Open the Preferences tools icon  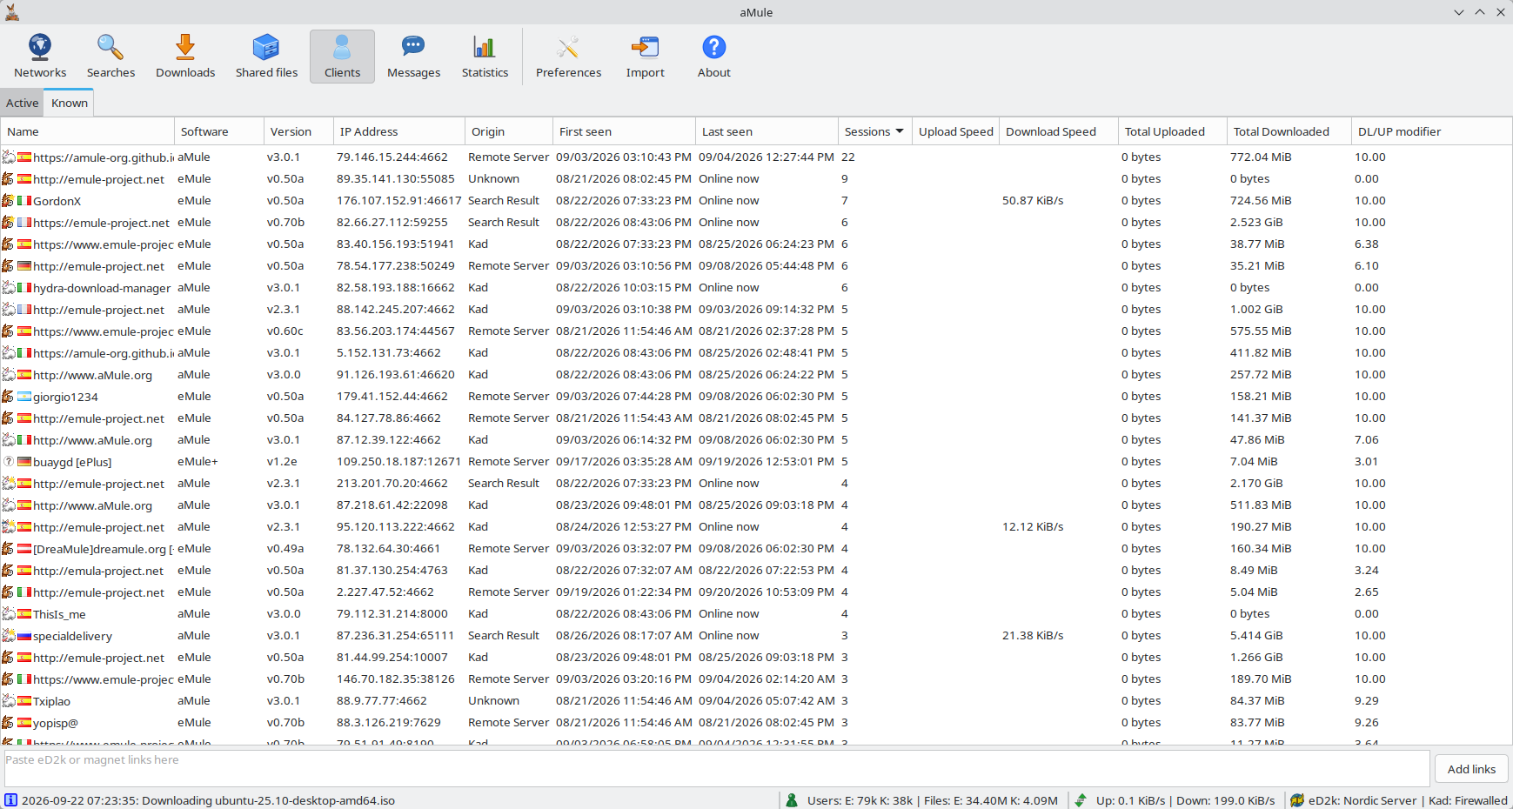pos(568,47)
